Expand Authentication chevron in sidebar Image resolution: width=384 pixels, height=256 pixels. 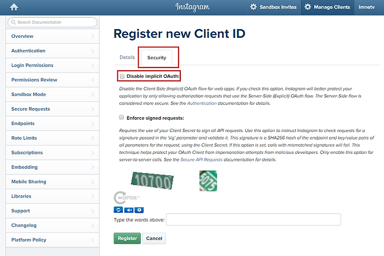(93, 51)
